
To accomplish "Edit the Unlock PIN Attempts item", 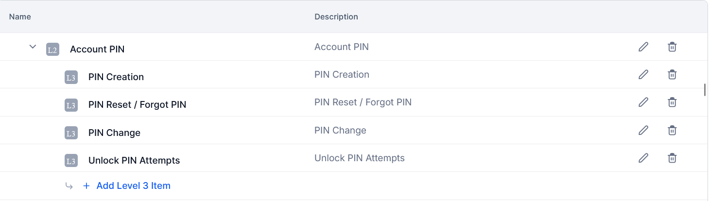I will click(x=643, y=158).
